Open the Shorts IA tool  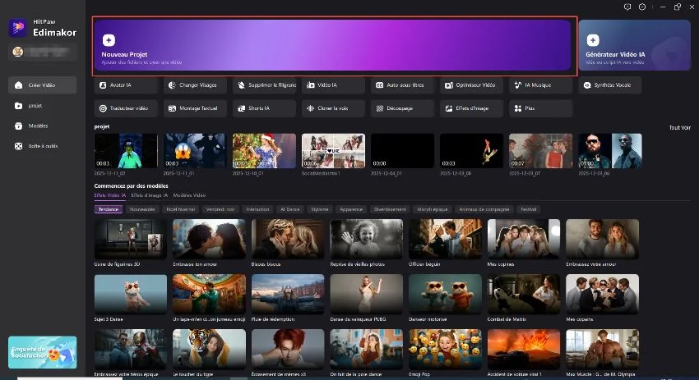(x=262, y=108)
